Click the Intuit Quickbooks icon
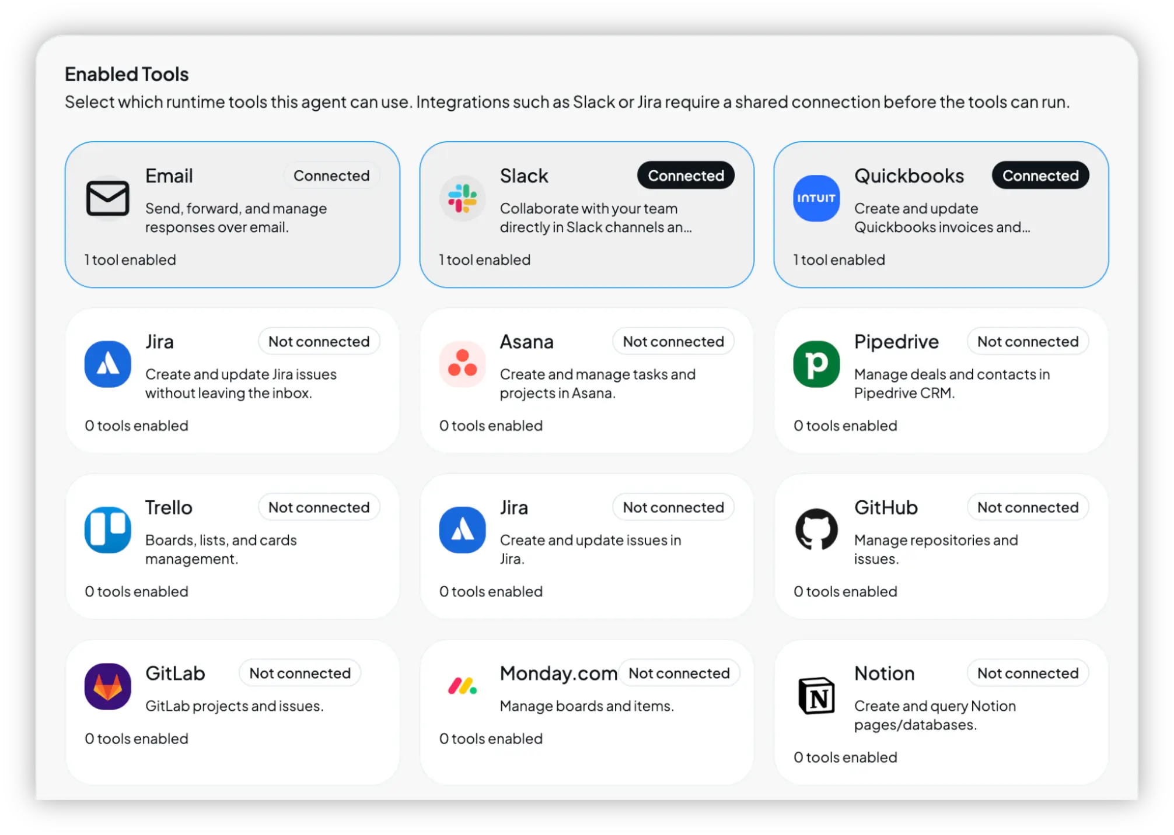Image resolution: width=1174 pixels, height=835 pixels. pos(816,198)
